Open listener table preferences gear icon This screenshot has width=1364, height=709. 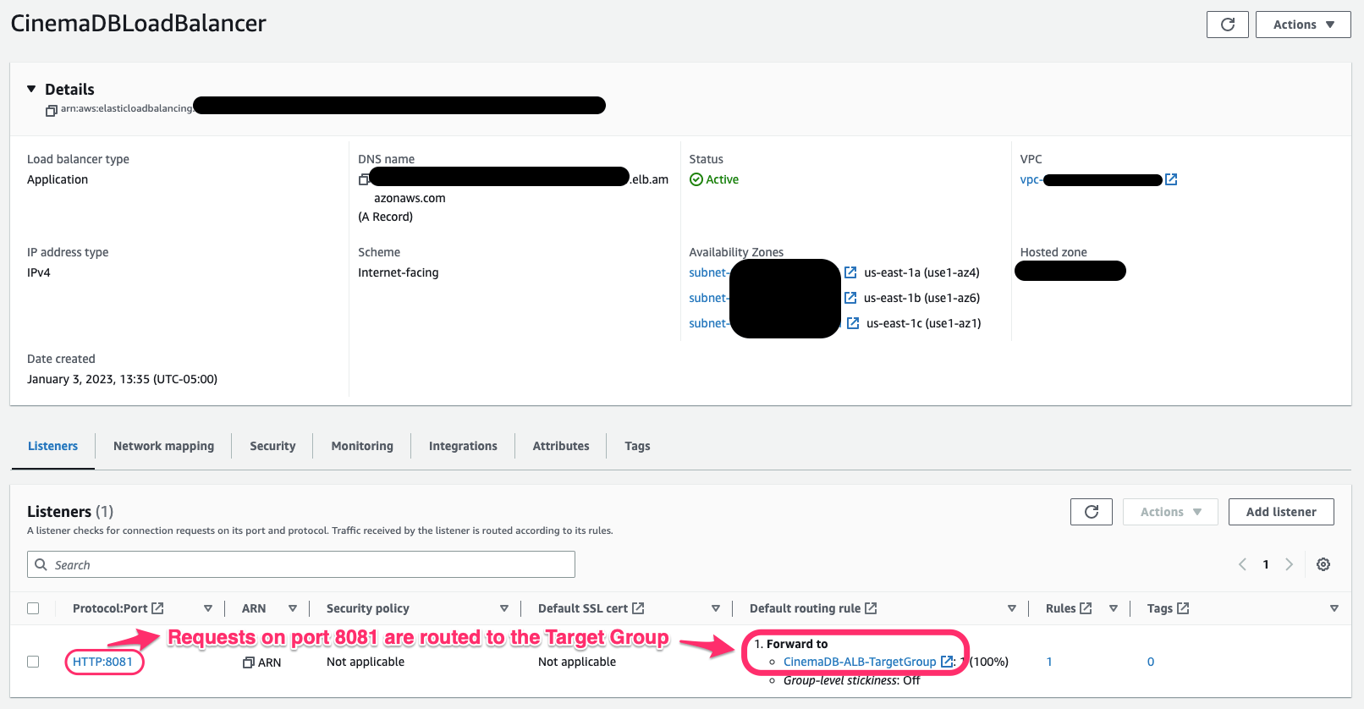[x=1323, y=564]
